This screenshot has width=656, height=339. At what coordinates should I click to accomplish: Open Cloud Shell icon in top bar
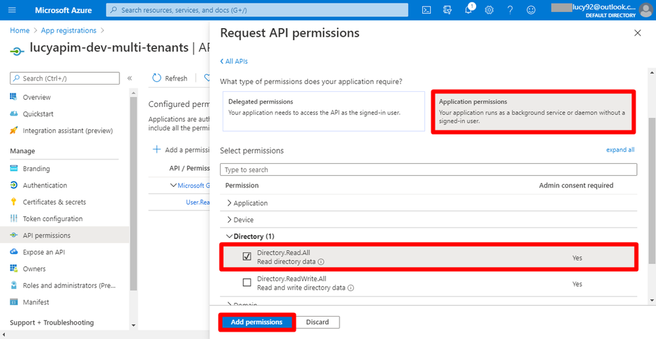tap(426, 10)
